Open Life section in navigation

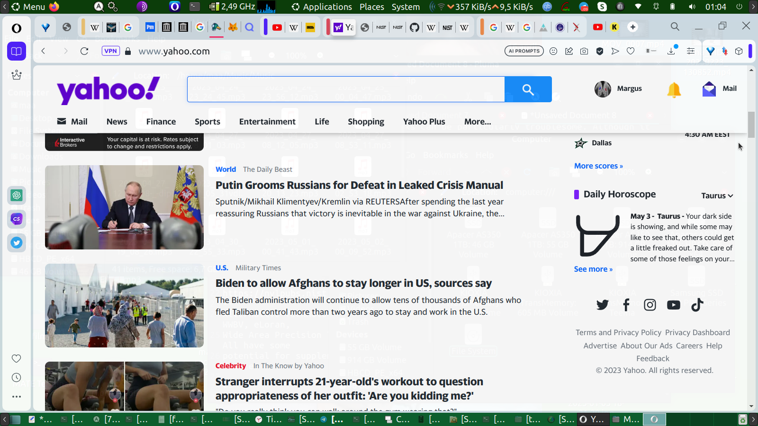[322, 122]
